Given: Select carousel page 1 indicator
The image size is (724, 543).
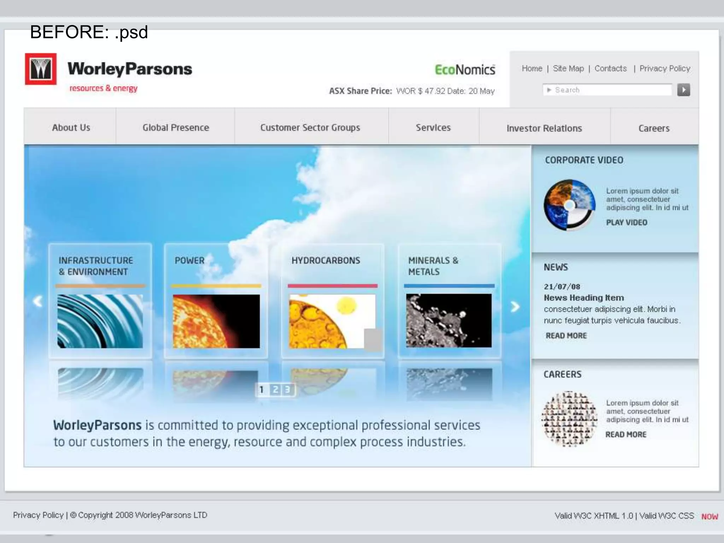Looking at the screenshot, I should [262, 390].
